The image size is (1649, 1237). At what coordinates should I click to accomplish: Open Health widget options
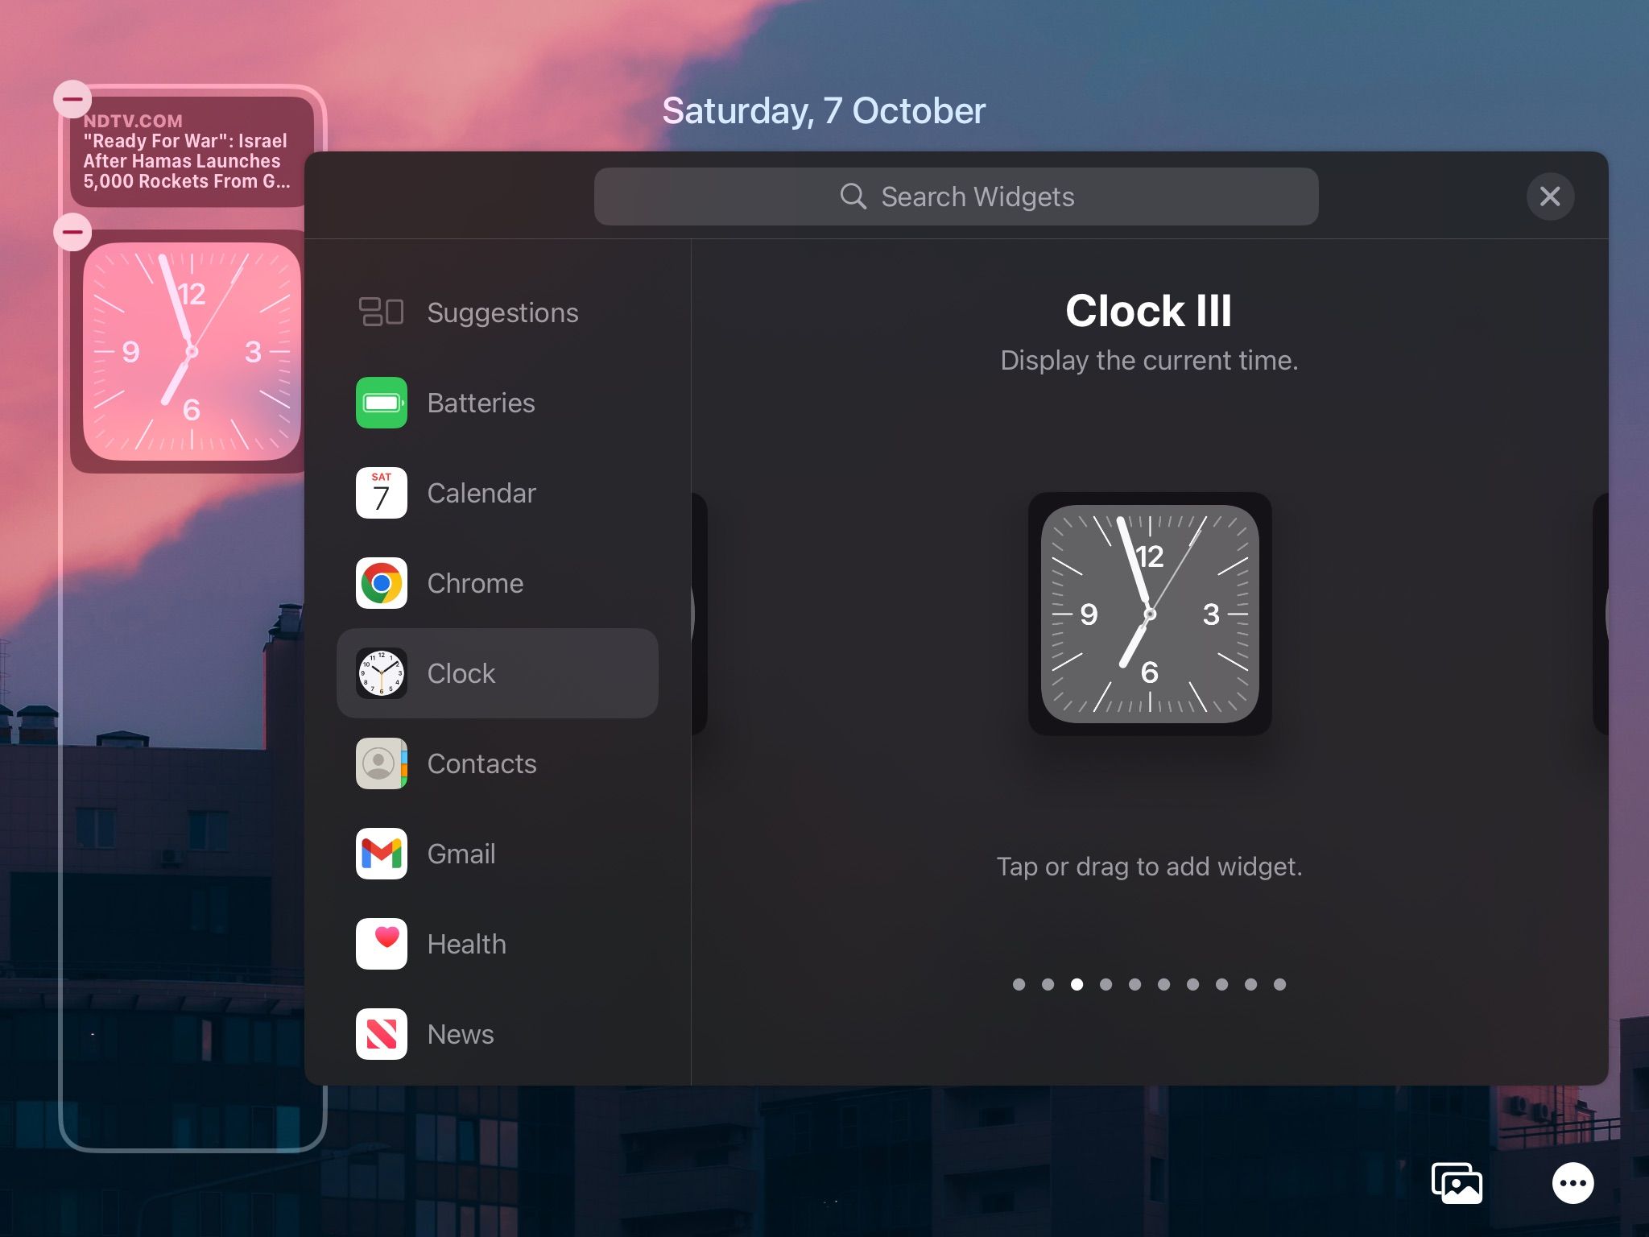[x=467, y=944]
